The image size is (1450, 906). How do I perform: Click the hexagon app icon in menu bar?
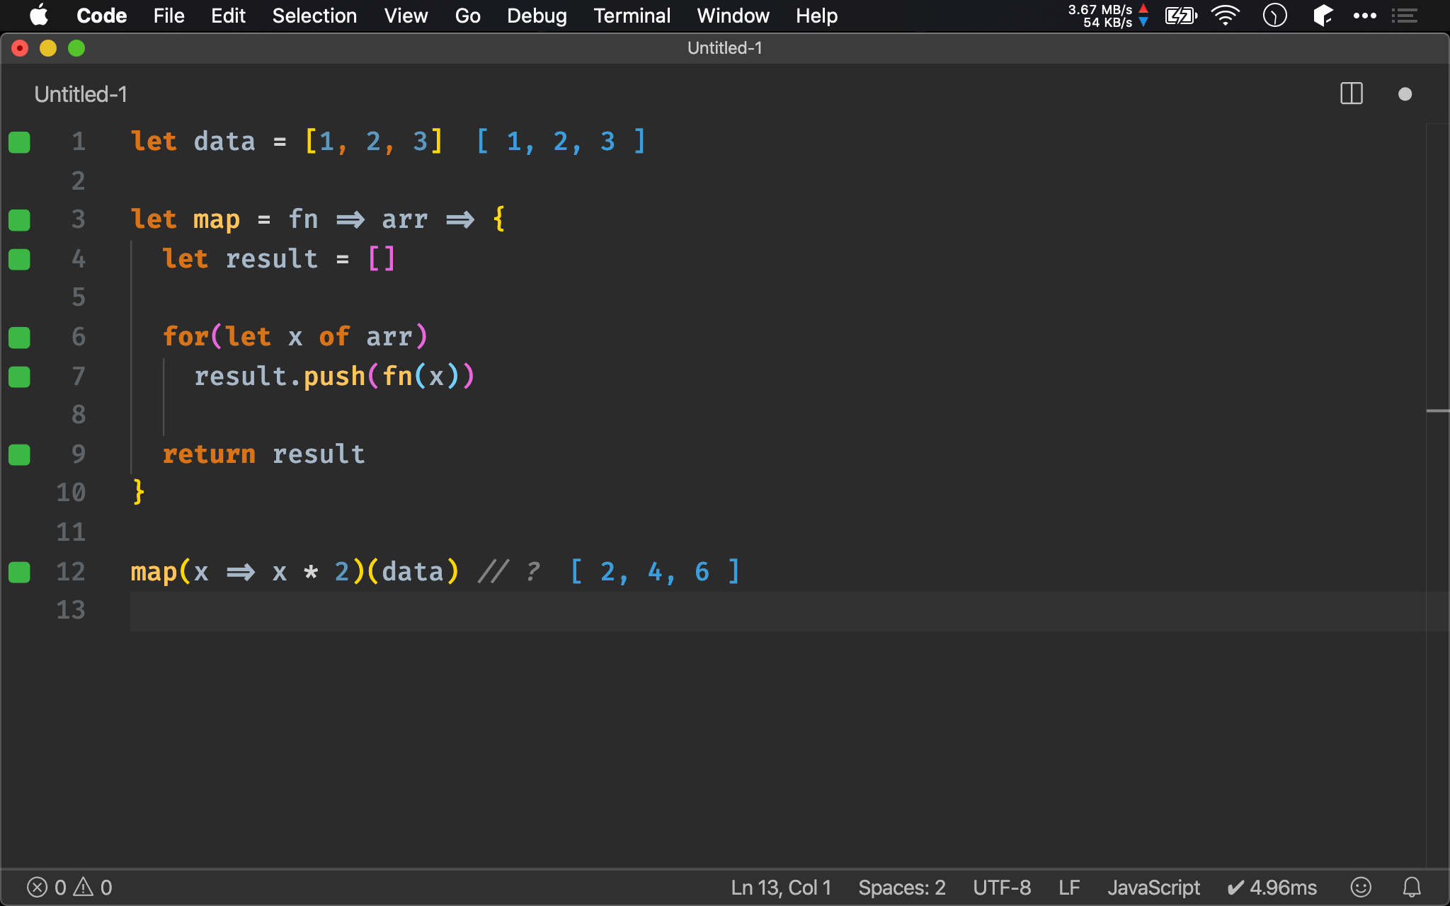[x=1323, y=16]
